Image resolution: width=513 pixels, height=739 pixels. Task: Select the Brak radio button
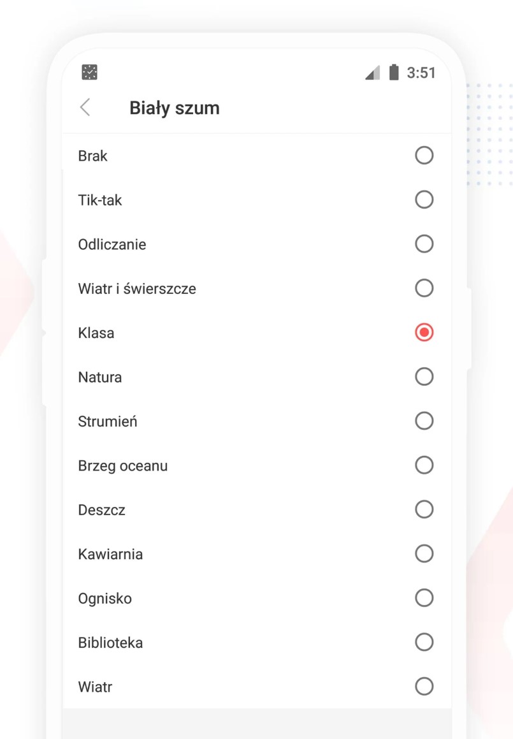click(424, 155)
